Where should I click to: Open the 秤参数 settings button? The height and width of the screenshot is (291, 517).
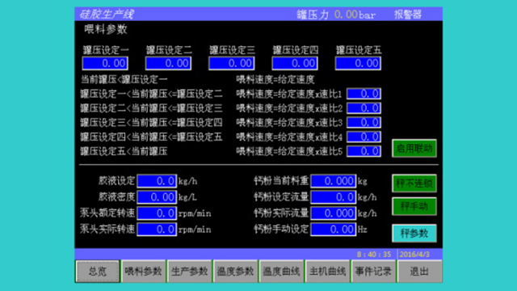coord(414,234)
